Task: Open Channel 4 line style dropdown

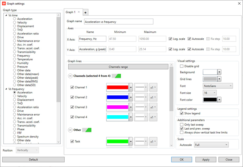Action: pyautogui.click(x=141, y=117)
